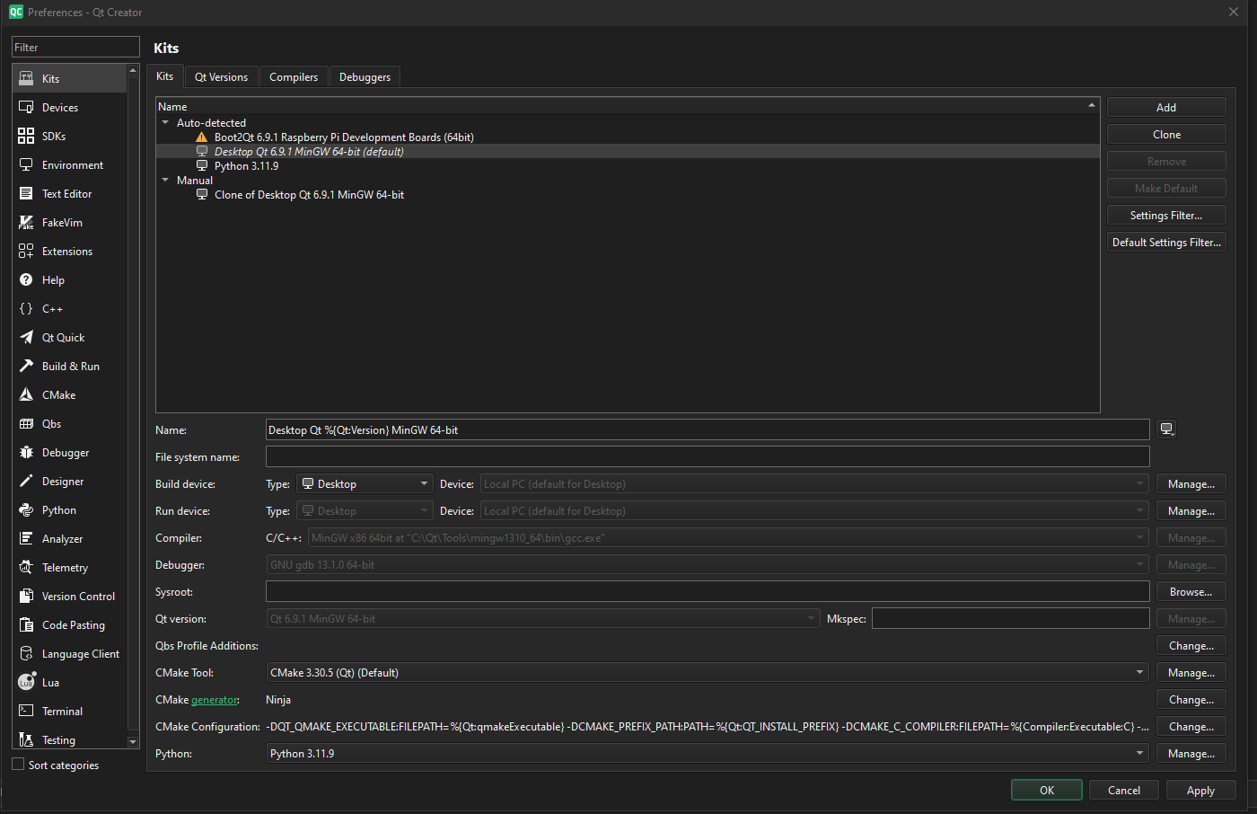
Task: Confirm preferences with OK button
Action: tap(1046, 791)
